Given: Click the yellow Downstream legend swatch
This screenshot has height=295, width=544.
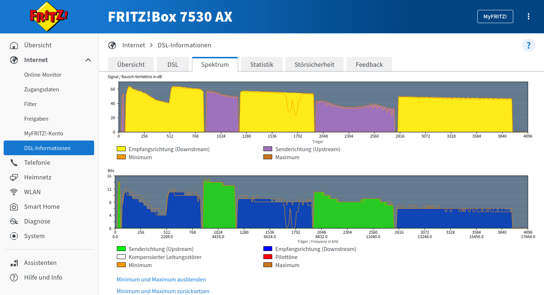Looking at the screenshot, I should pyautogui.click(x=121, y=149).
